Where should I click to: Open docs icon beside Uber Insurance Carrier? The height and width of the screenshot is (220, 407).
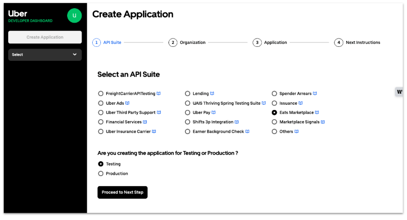(x=154, y=132)
